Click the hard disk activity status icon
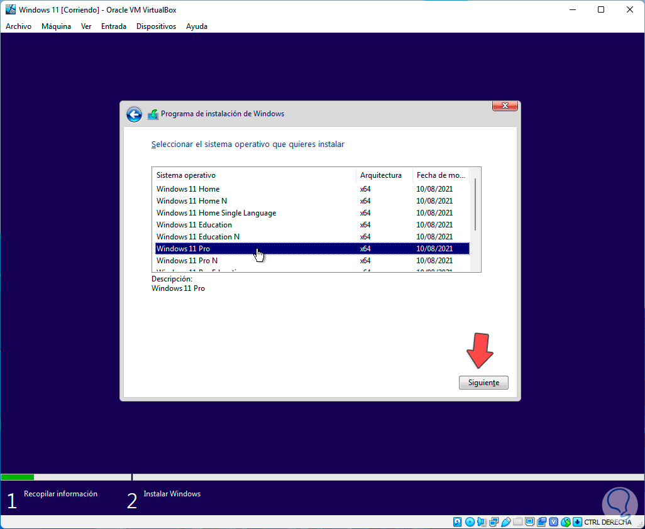Image resolution: width=645 pixels, height=529 pixels. click(x=458, y=522)
